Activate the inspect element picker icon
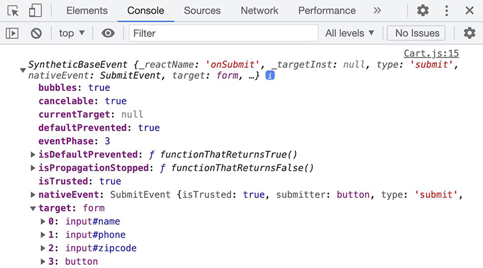This screenshot has height=268, width=483. [x=13, y=10]
